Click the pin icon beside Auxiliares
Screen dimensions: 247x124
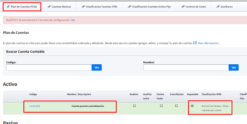coord(218,7)
